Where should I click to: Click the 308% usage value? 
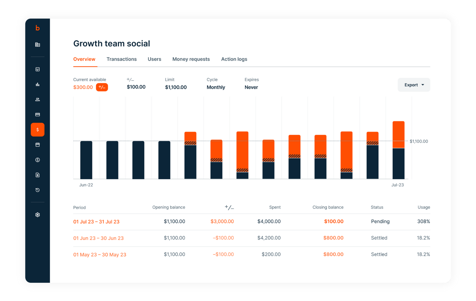tap(424, 221)
